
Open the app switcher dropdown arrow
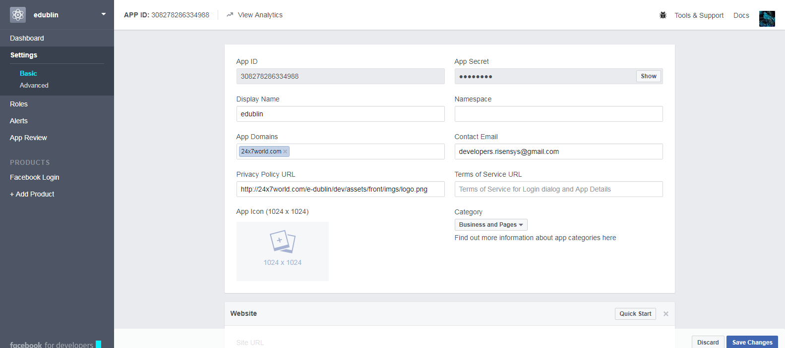click(104, 14)
